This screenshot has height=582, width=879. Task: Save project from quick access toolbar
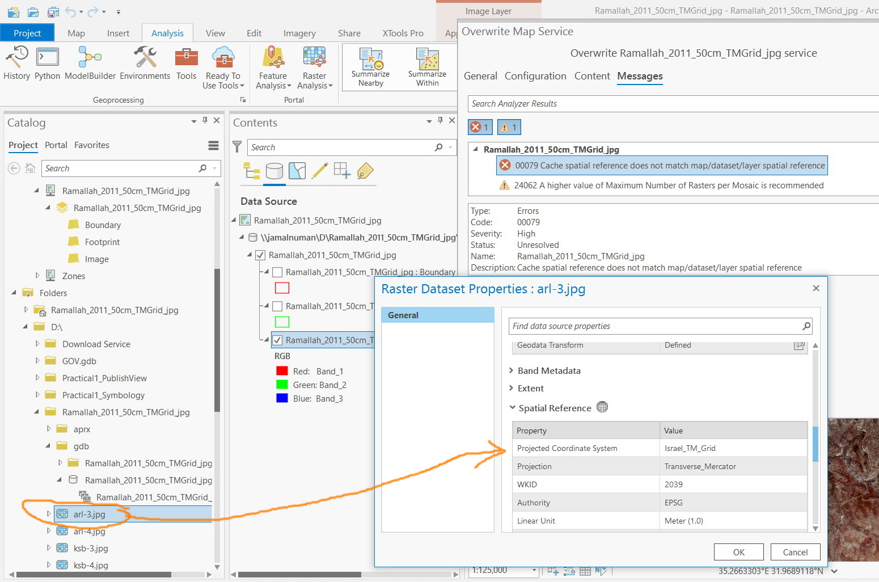[53, 11]
